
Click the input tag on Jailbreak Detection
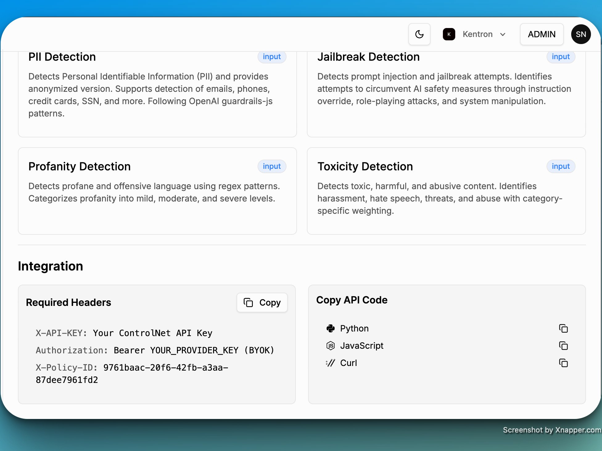coord(560,57)
